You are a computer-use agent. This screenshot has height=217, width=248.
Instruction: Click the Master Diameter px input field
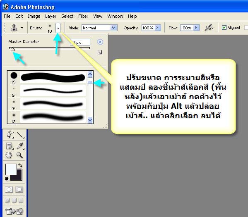pos(80,42)
